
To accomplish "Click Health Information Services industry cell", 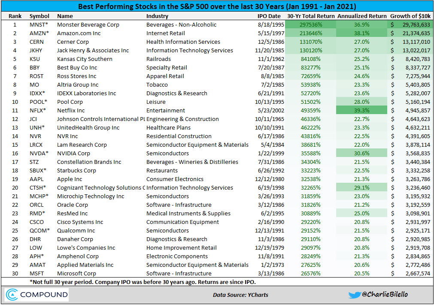I will pyautogui.click(x=183, y=42).
